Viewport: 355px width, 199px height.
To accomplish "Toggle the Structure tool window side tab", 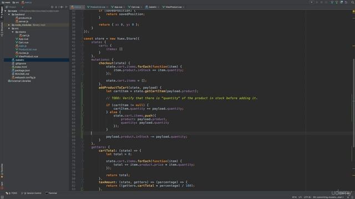I will pyautogui.click(x=2, y=29).
